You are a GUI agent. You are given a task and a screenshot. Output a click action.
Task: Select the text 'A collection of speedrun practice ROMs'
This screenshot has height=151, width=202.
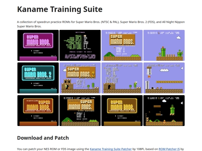(43, 22)
